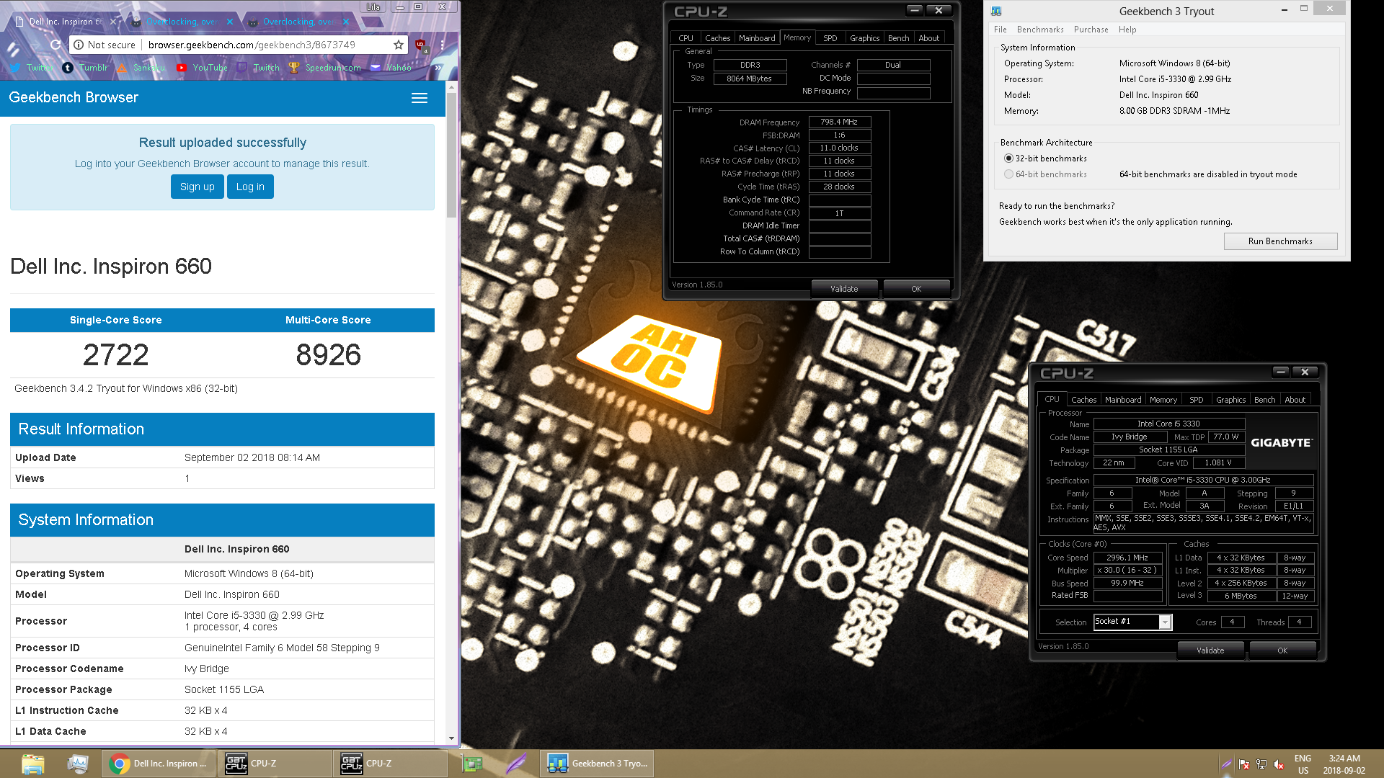Click OK in the top CPU-Z Memory window
The height and width of the screenshot is (778, 1384).
coord(916,289)
